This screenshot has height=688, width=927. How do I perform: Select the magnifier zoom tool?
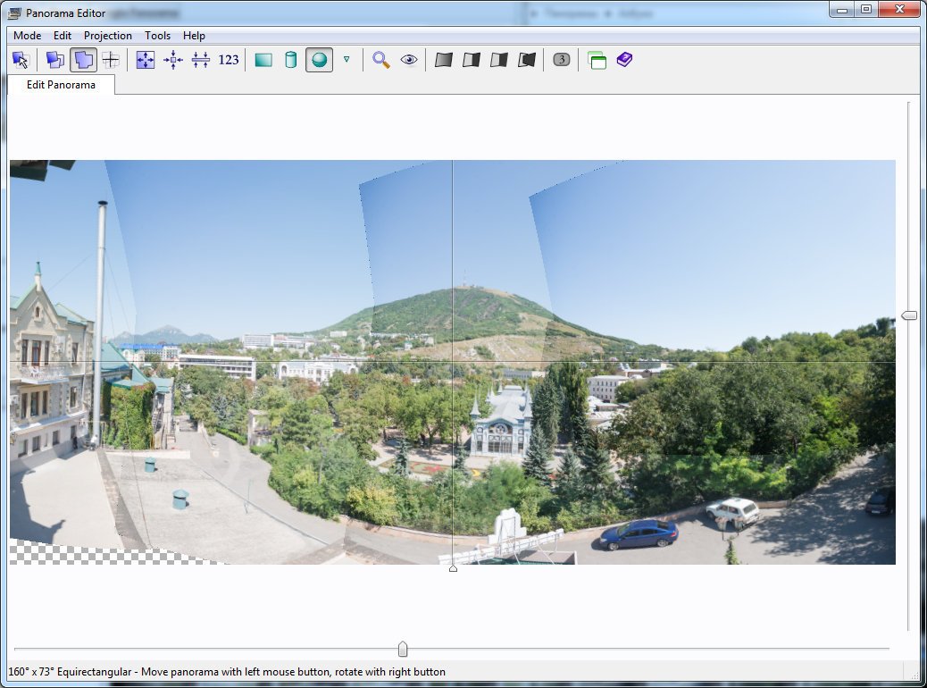coord(381,60)
